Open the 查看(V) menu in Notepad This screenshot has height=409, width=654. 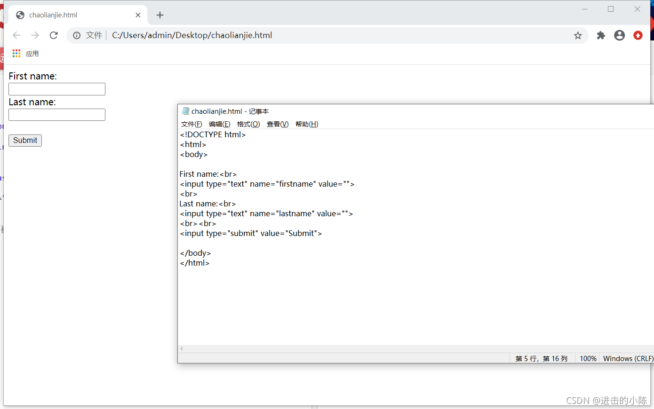tap(278, 124)
